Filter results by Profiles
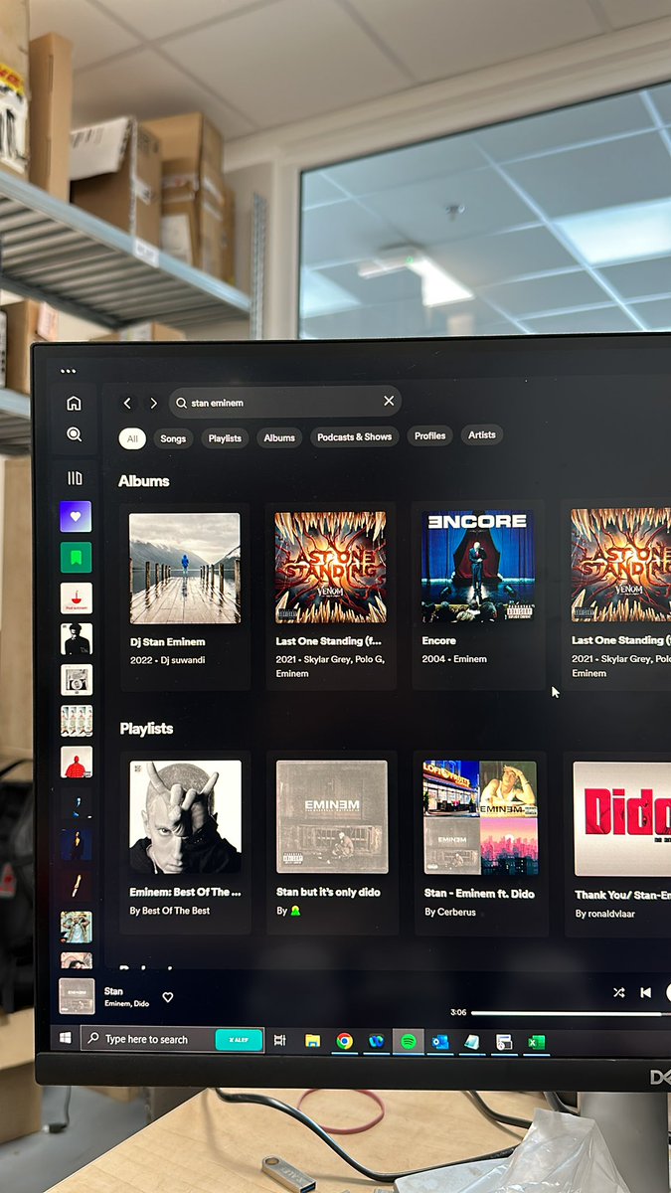This screenshot has width=671, height=1193. click(429, 435)
